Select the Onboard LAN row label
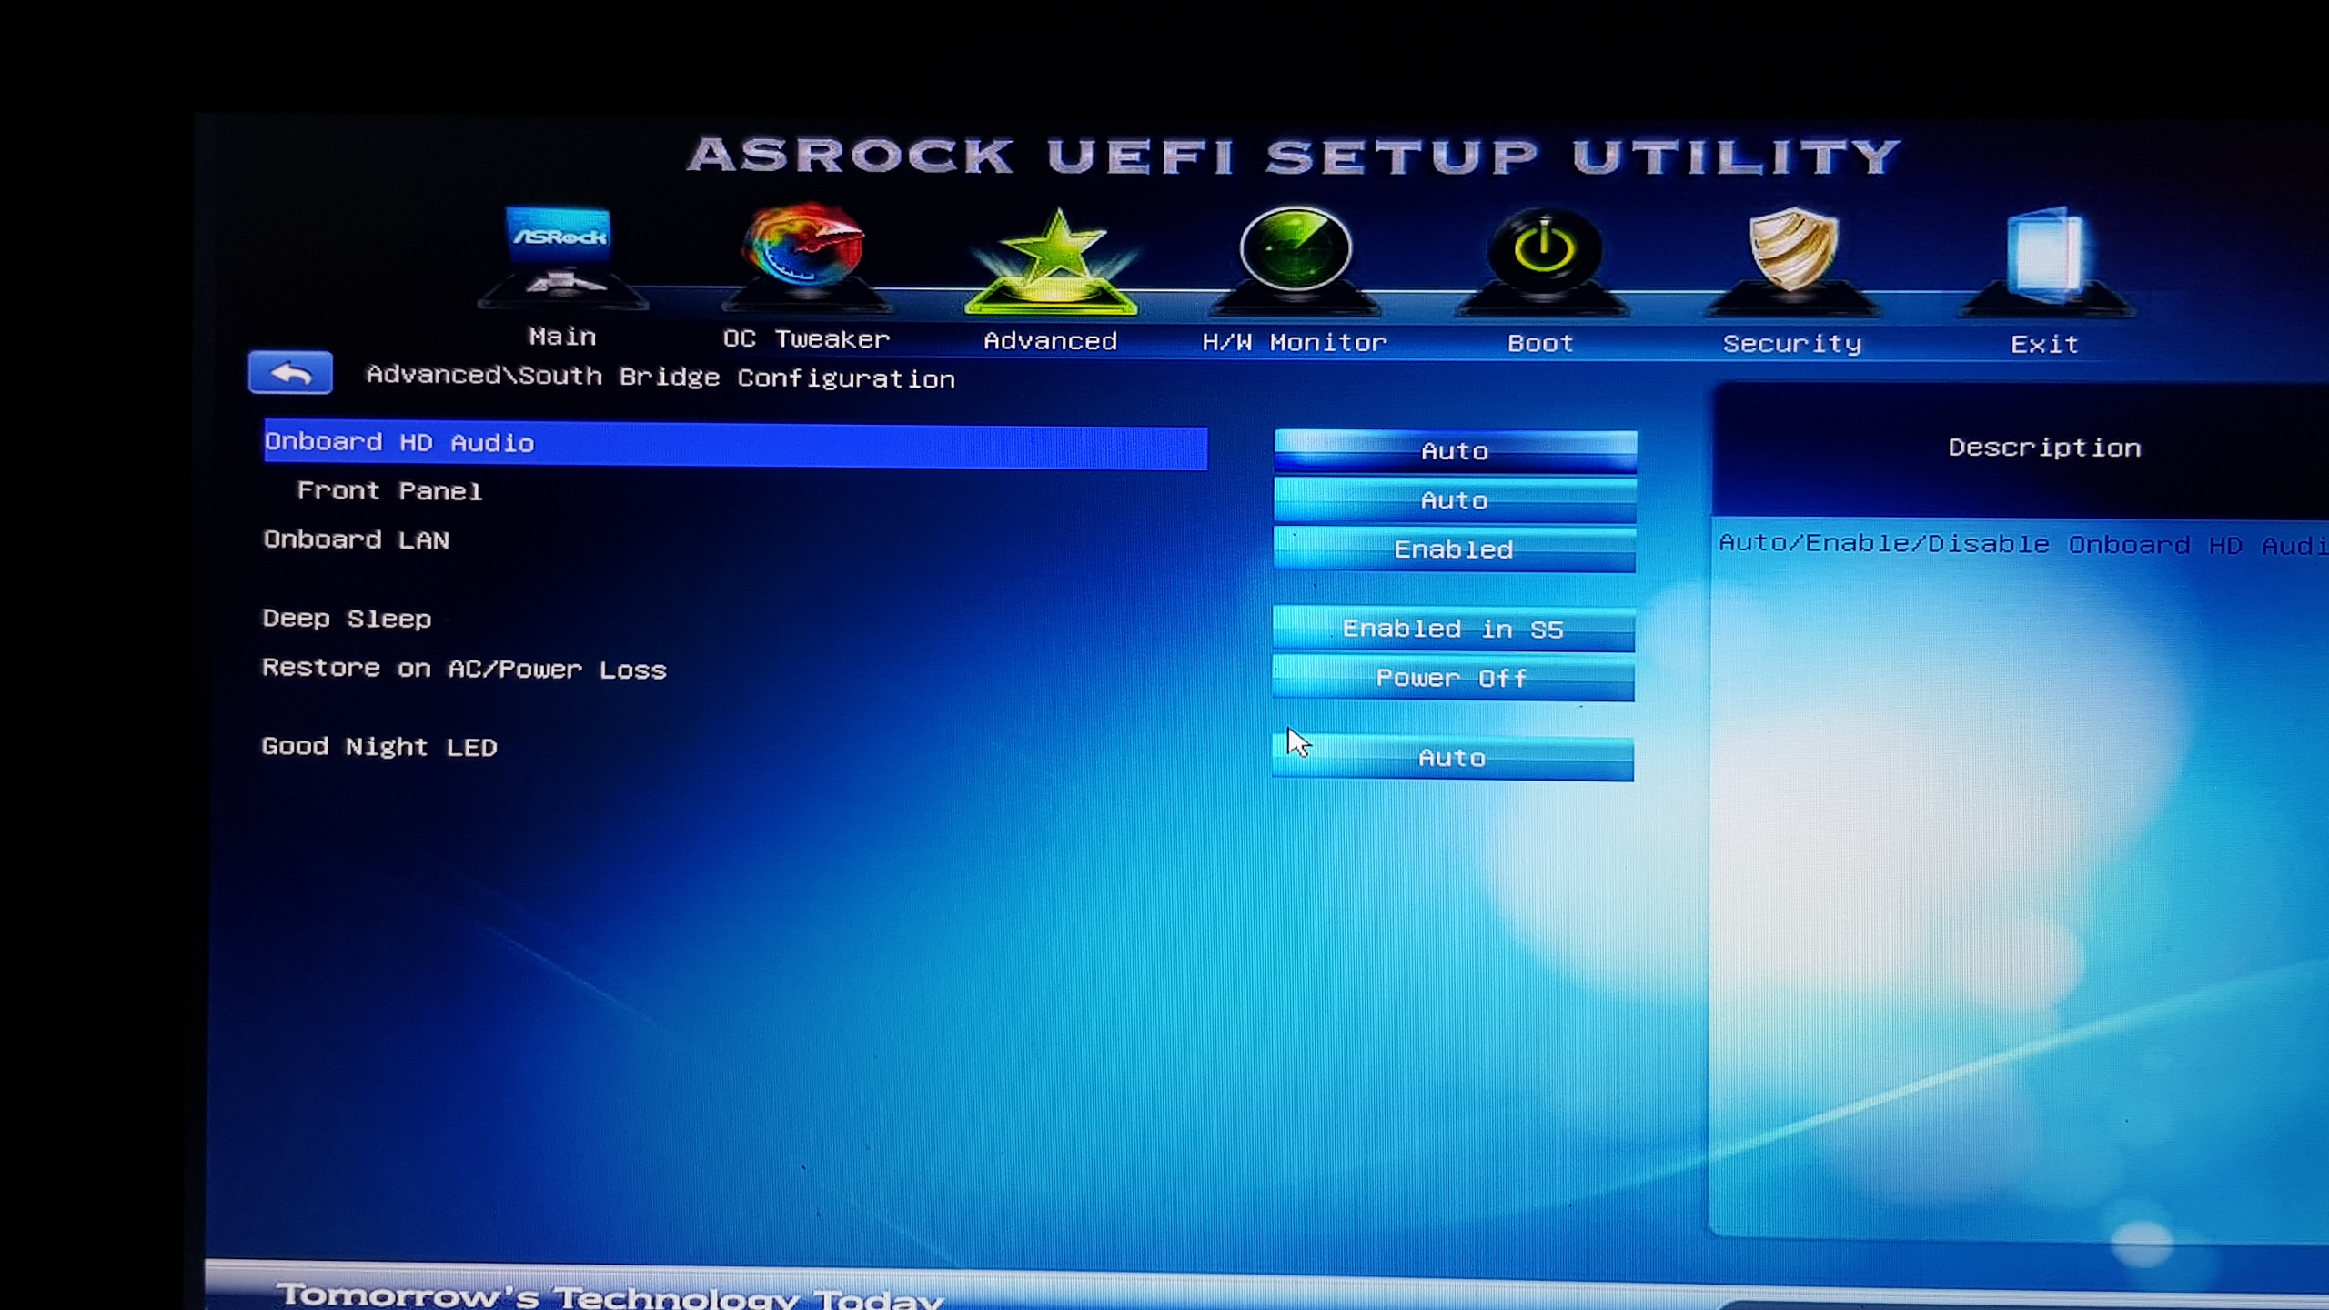 [356, 540]
